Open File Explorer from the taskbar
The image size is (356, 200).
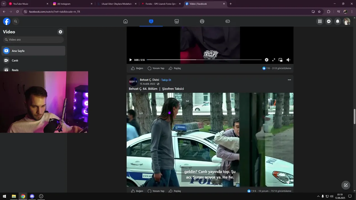point(14,196)
